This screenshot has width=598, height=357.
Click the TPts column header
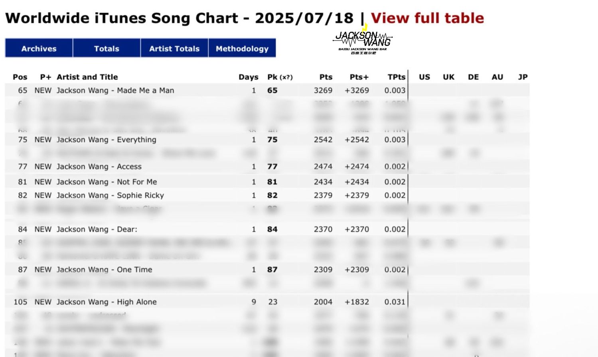point(396,77)
